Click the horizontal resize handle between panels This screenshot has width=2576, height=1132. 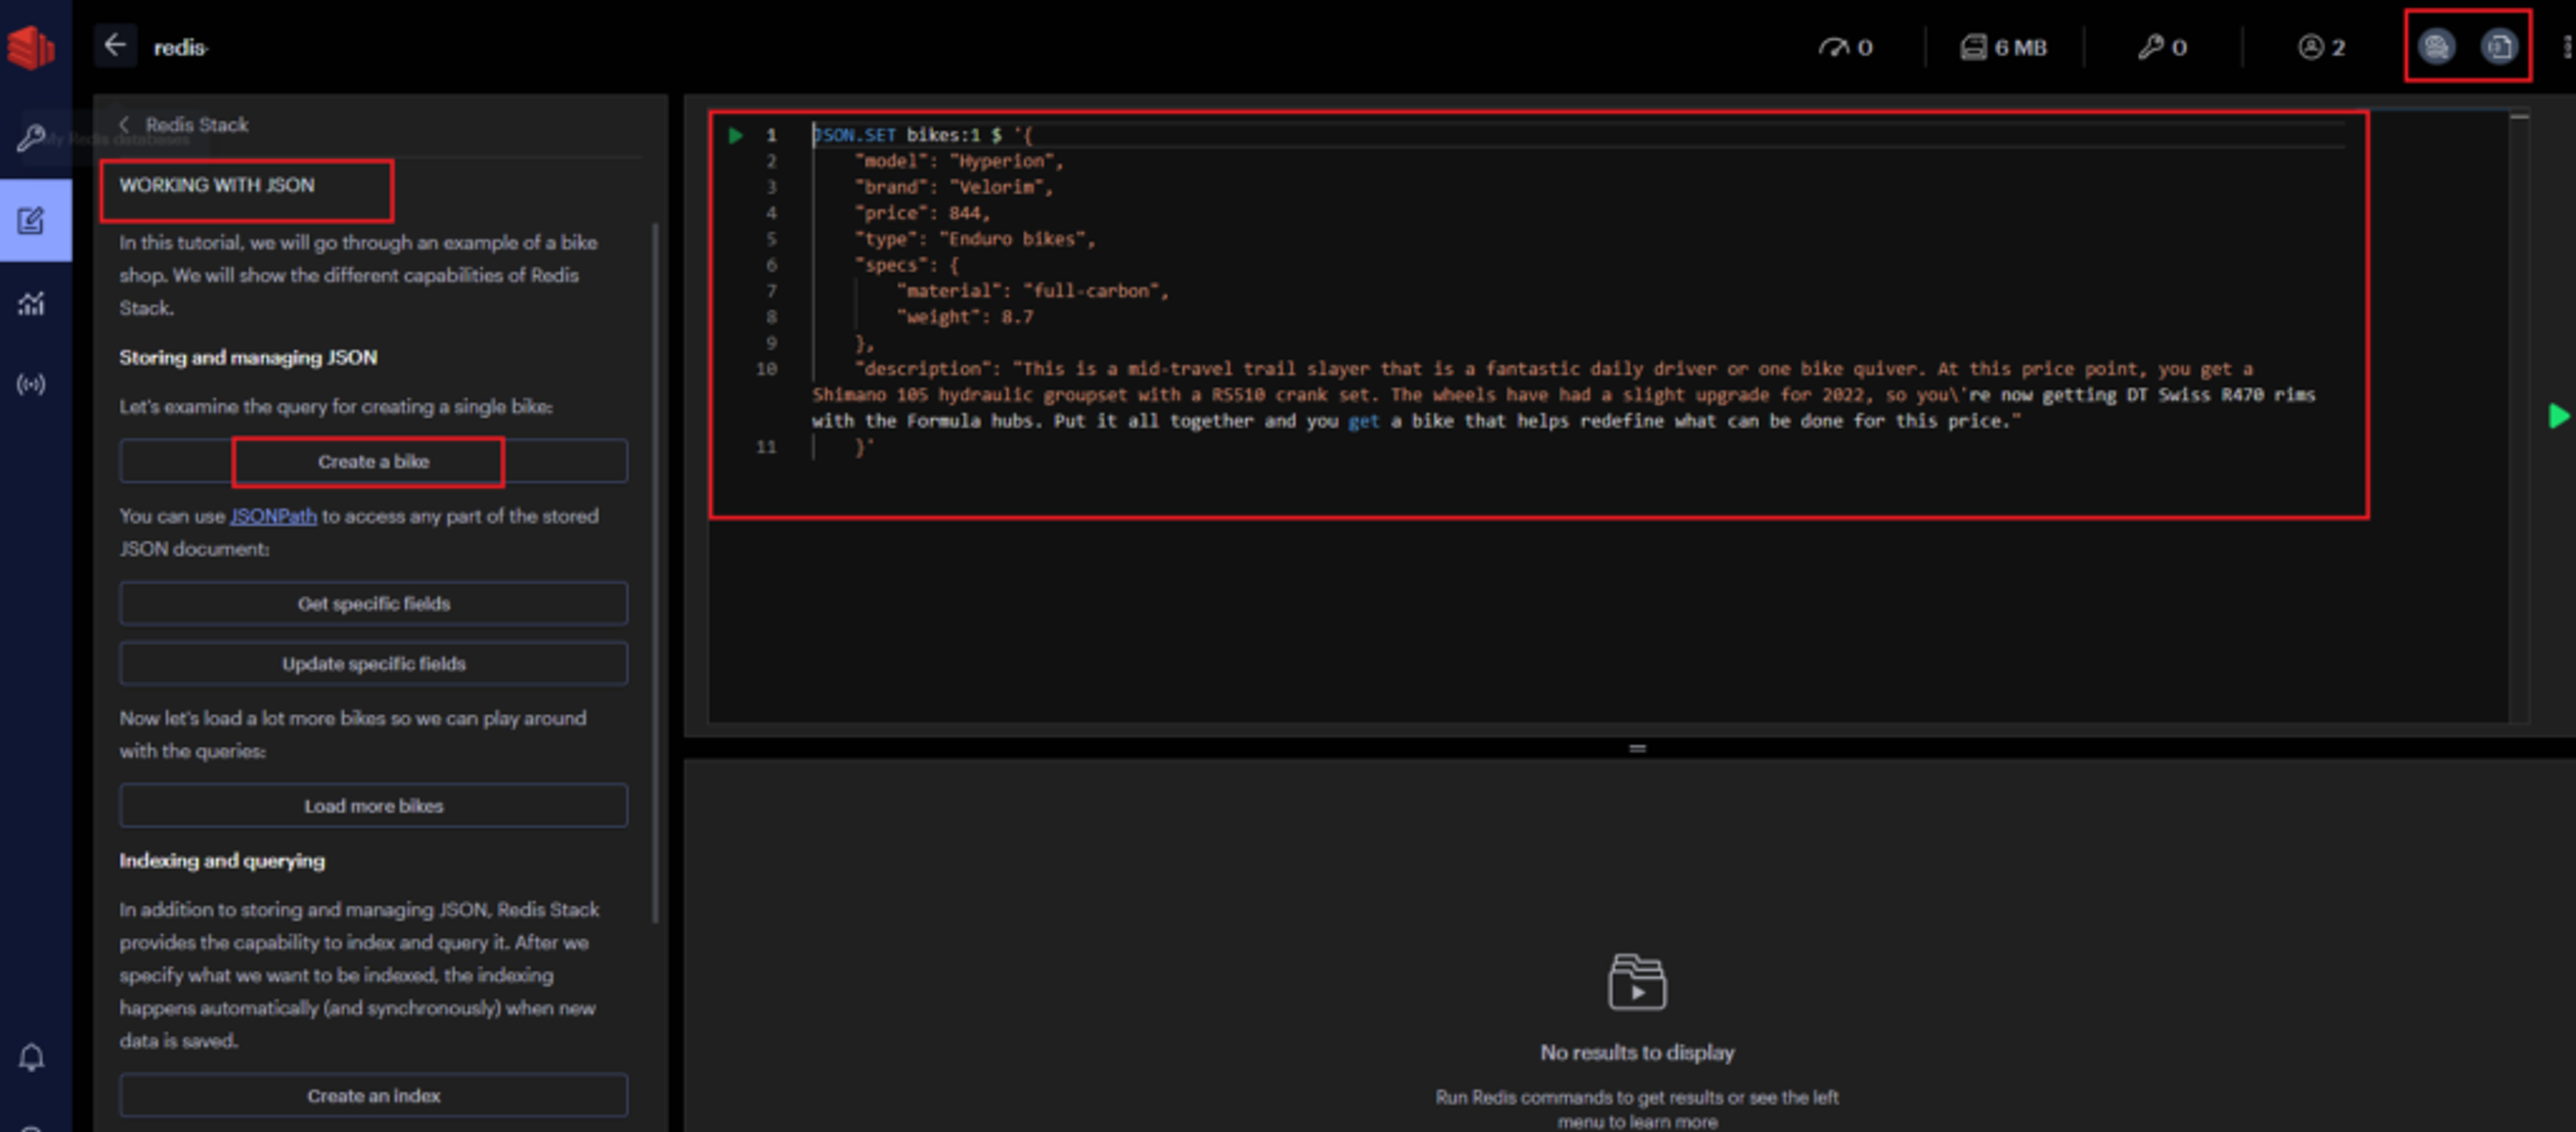click(x=1637, y=748)
